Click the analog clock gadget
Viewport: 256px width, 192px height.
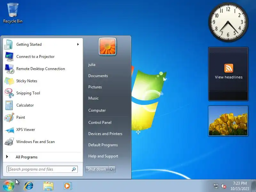(228, 22)
